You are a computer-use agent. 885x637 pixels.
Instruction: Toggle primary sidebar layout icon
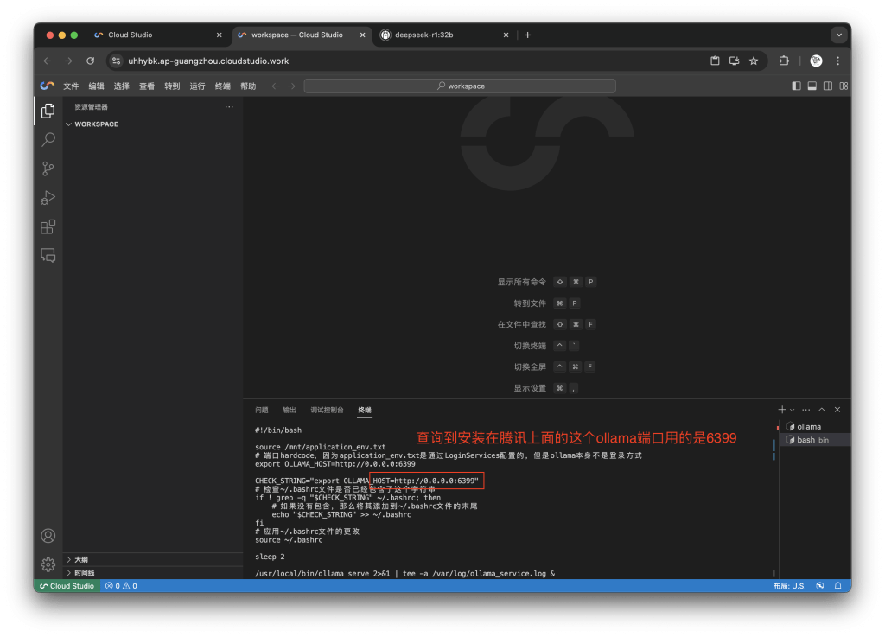click(796, 86)
